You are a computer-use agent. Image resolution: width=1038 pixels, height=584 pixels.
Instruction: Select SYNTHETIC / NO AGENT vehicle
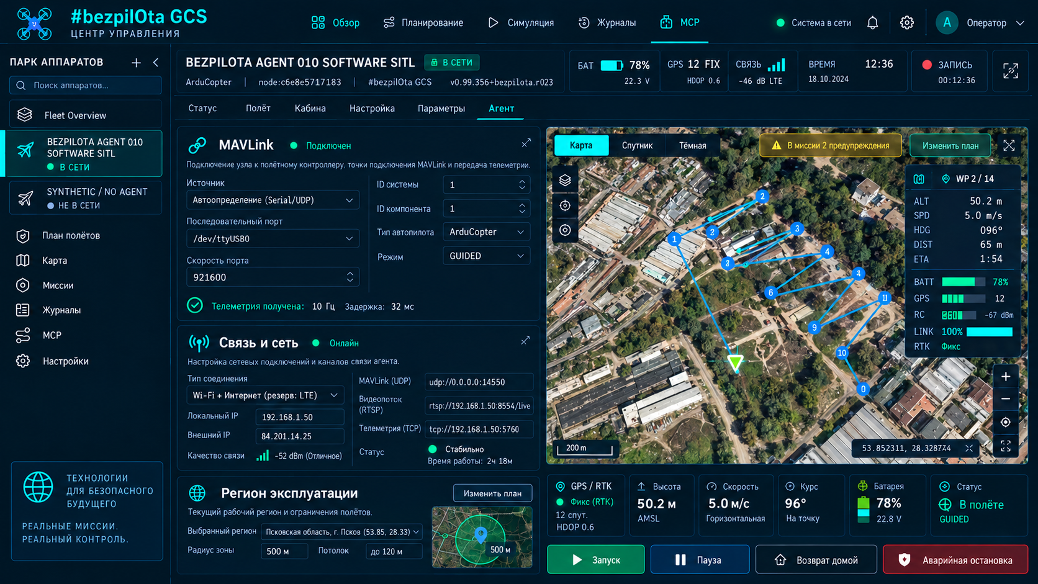(86, 198)
